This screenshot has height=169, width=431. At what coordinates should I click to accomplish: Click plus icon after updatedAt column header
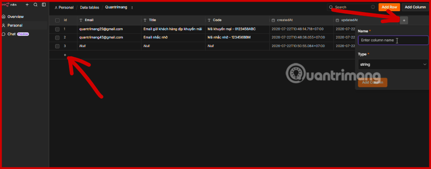[x=404, y=20]
